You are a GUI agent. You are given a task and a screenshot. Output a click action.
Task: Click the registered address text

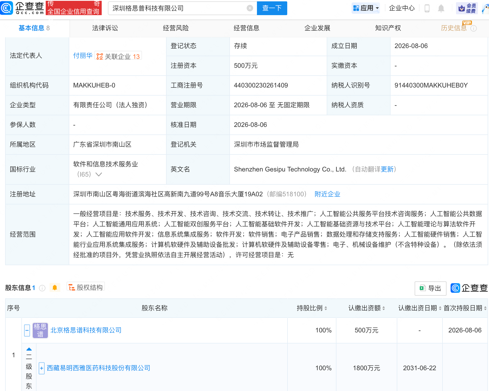coord(168,194)
